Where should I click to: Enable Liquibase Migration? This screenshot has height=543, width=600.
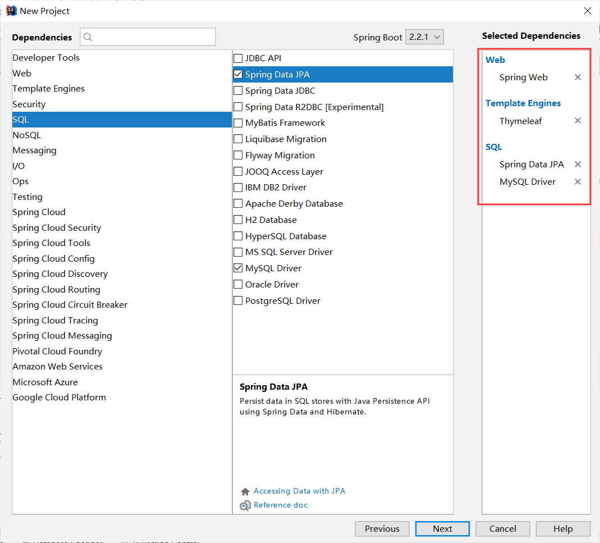pyautogui.click(x=238, y=139)
